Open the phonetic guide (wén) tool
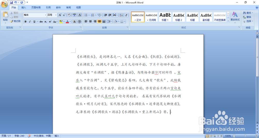Image resolution: width=259 pixels, height=138 pixels. (74, 15)
